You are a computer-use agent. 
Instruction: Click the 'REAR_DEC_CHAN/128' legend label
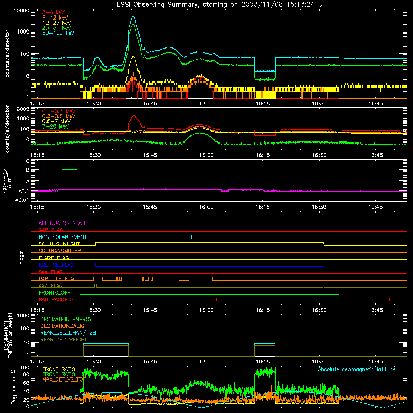click(x=68, y=332)
